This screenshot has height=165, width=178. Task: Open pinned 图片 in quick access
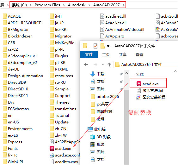97,89
